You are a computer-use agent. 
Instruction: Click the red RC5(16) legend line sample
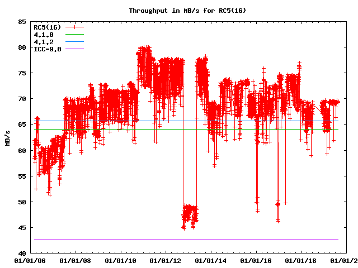tap(74, 27)
